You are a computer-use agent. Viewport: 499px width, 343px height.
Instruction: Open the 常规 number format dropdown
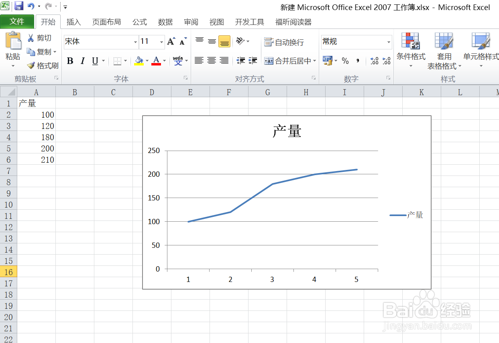tap(389, 42)
